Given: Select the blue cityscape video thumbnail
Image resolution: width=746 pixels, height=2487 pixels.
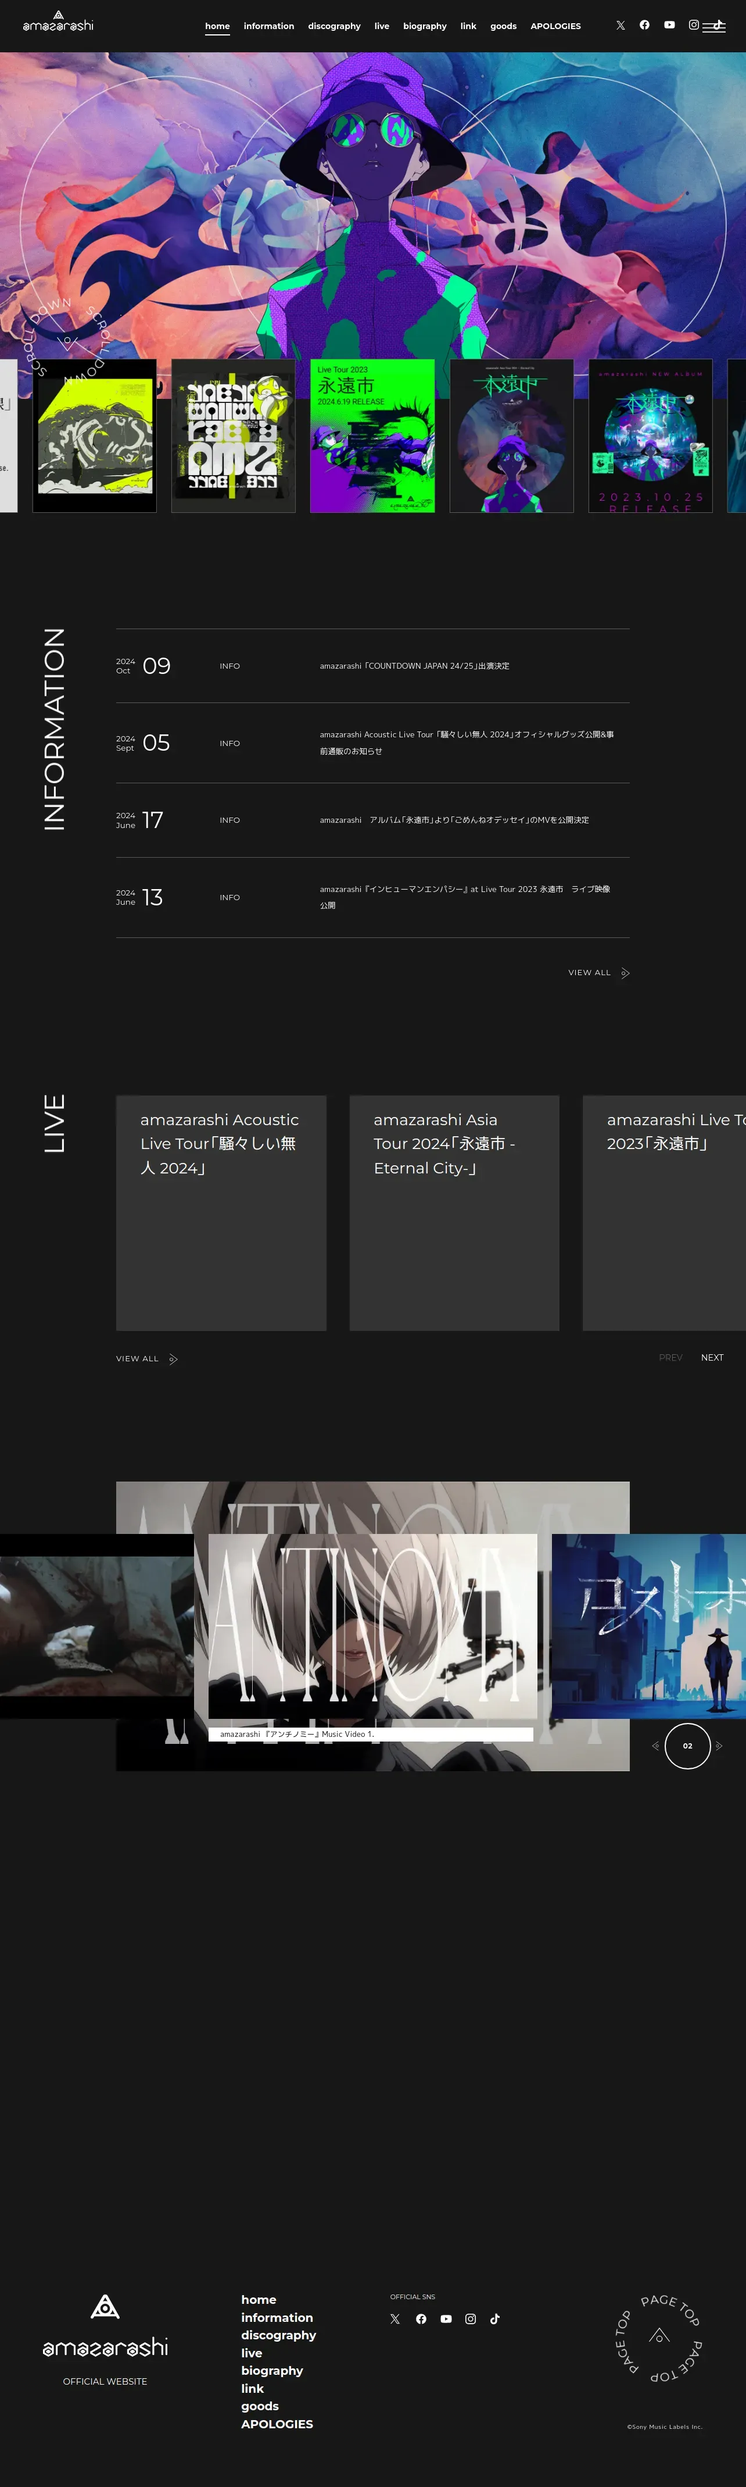Looking at the screenshot, I should 648,1626.
